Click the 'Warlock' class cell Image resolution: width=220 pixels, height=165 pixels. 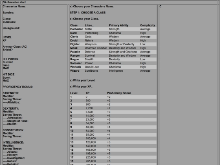pos(76,67)
